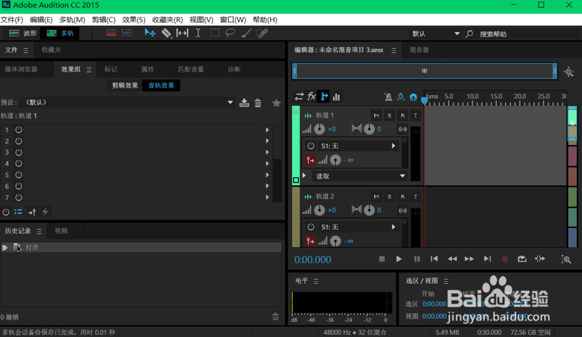Toggle Track 1 send S1 power
This screenshot has width=582, height=337.
311,146
